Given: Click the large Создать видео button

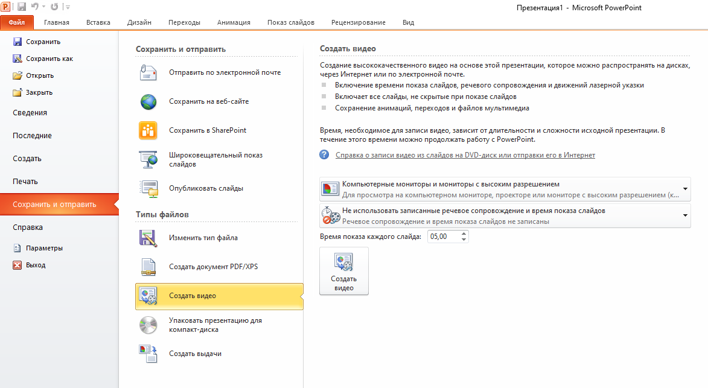Looking at the screenshot, I should [344, 271].
